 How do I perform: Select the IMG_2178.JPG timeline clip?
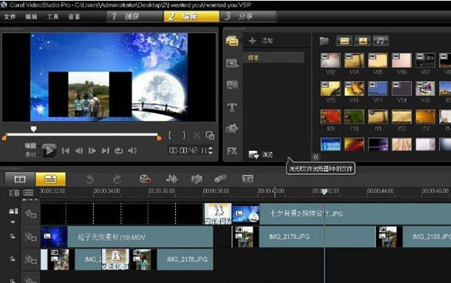171,260
